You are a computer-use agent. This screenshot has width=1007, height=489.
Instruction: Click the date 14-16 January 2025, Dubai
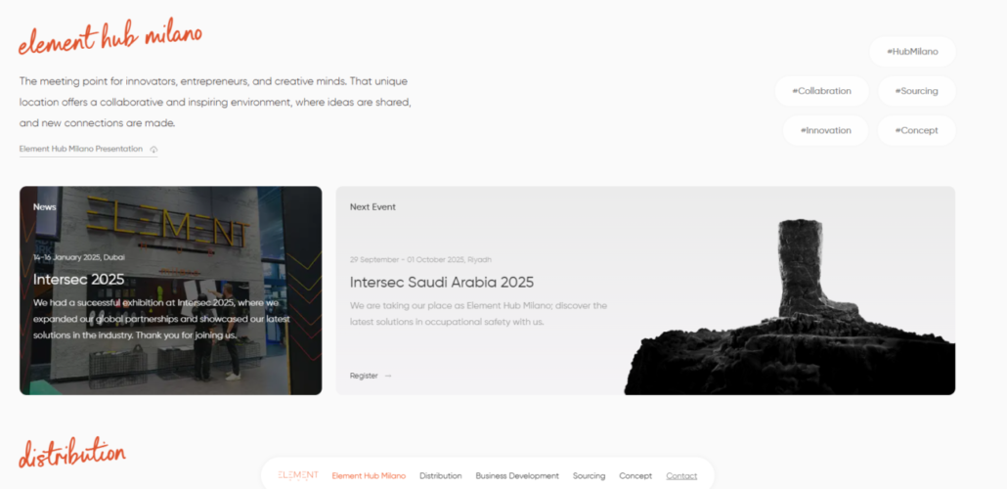coord(79,257)
